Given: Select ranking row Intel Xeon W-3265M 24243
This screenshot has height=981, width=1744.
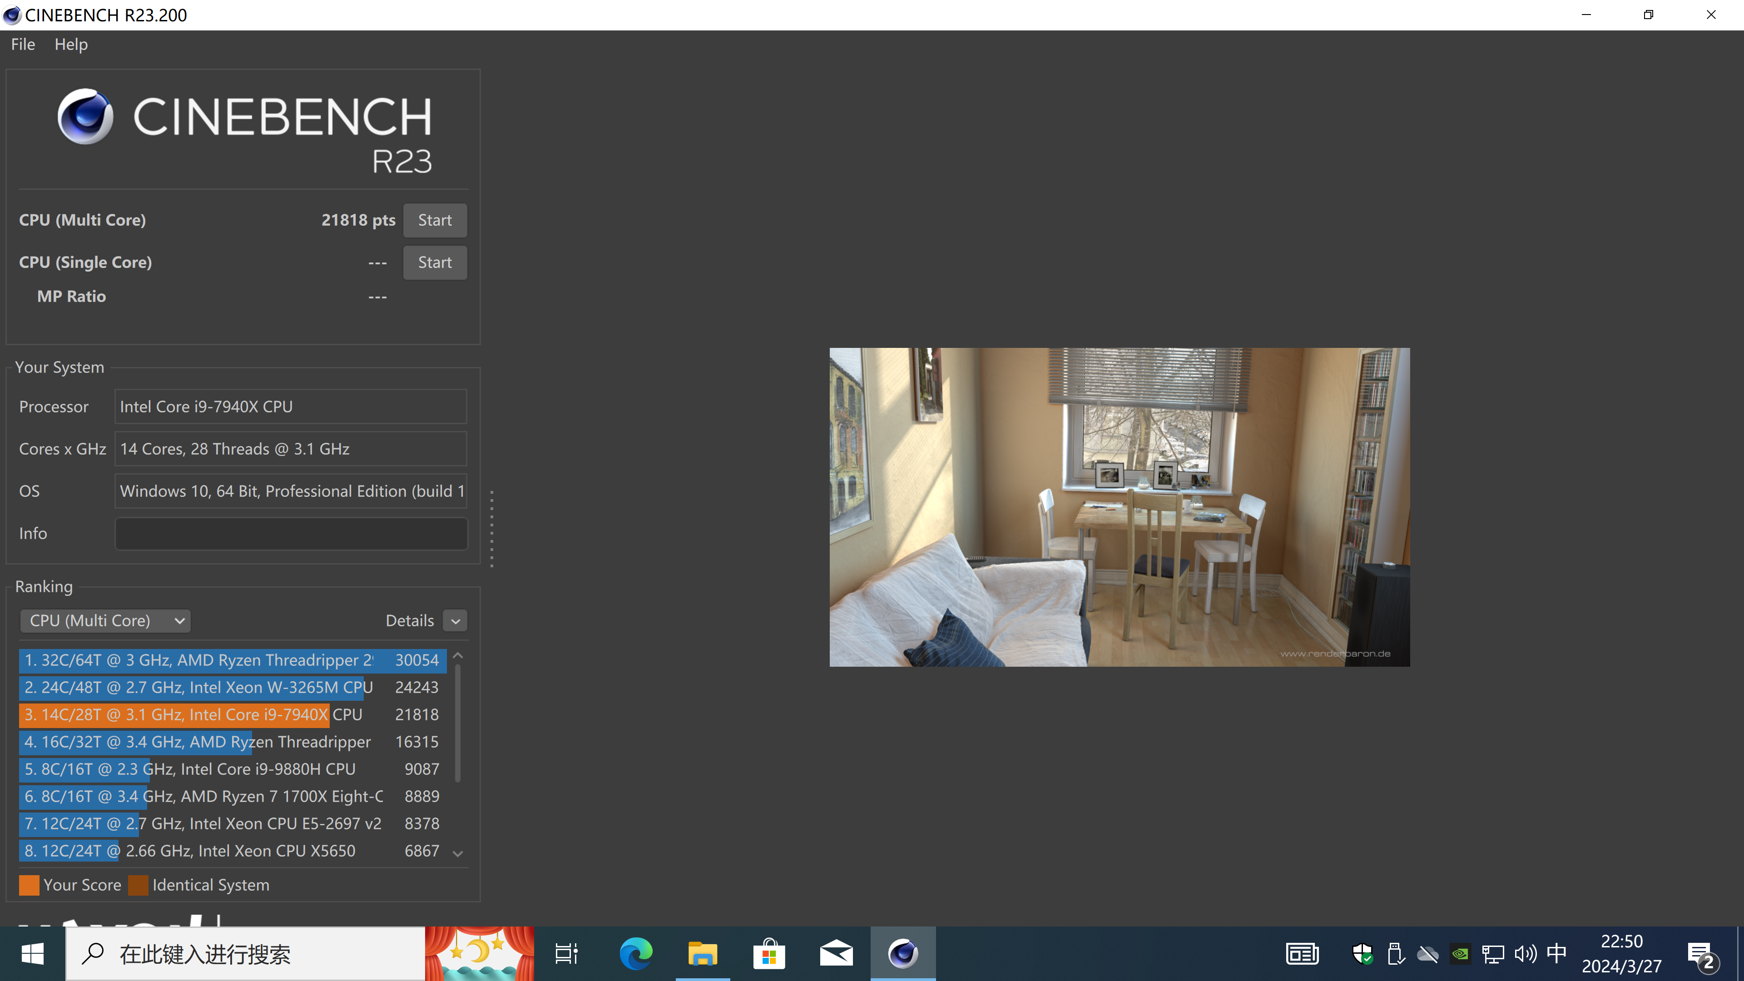Looking at the screenshot, I should point(233,687).
